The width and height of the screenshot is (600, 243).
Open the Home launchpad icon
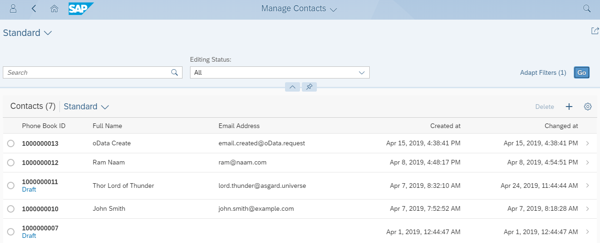point(54,8)
